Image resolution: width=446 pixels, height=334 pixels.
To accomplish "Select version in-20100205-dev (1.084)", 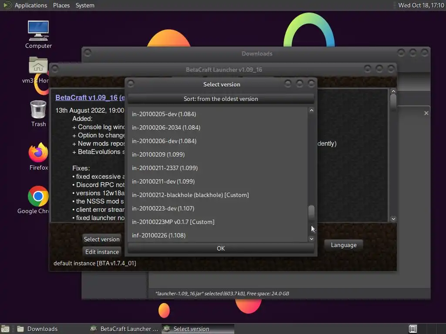I will click(218, 114).
